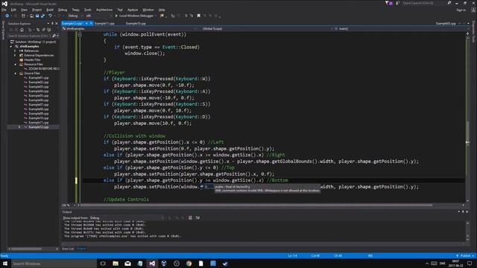The width and height of the screenshot is (477, 268).
Task: Open the Tools menu
Action: tap(88, 10)
